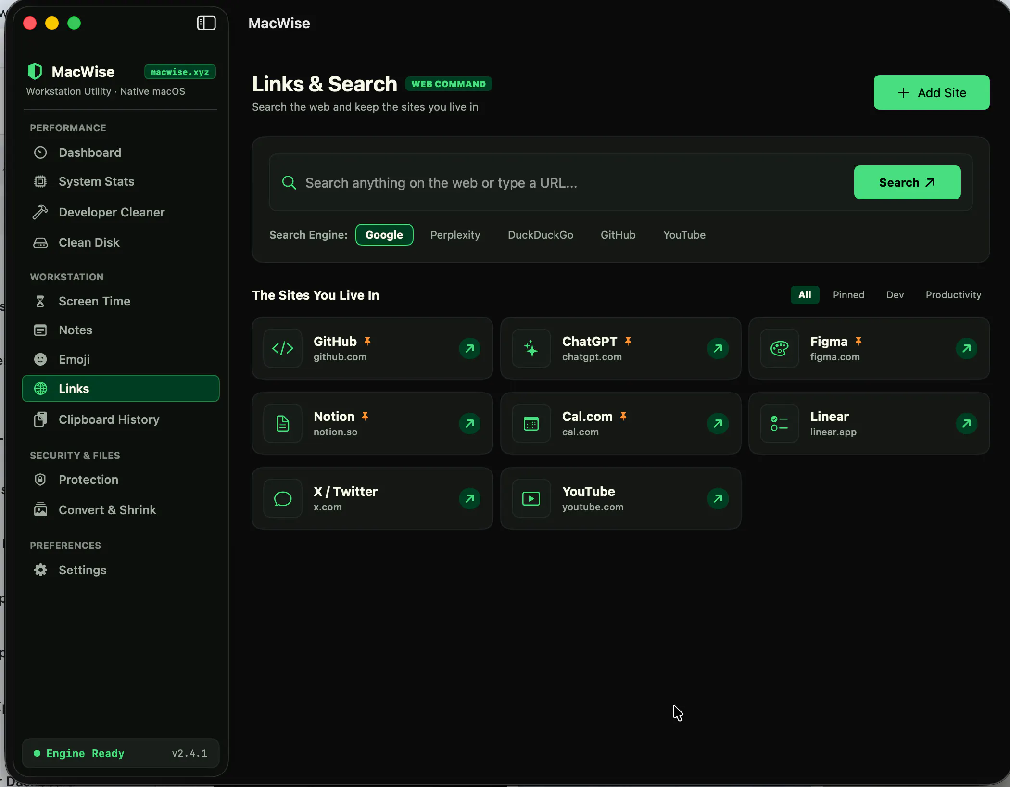The height and width of the screenshot is (787, 1010).
Task: Click the Add Site button
Action: tap(932, 92)
